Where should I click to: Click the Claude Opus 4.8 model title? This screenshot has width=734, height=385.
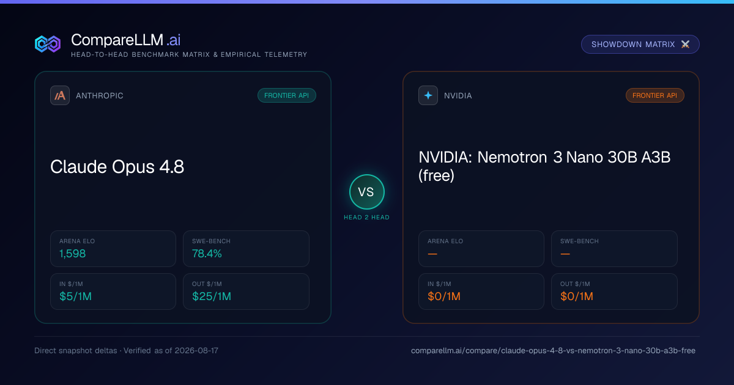pyautogui.click(x=117, y=167)
